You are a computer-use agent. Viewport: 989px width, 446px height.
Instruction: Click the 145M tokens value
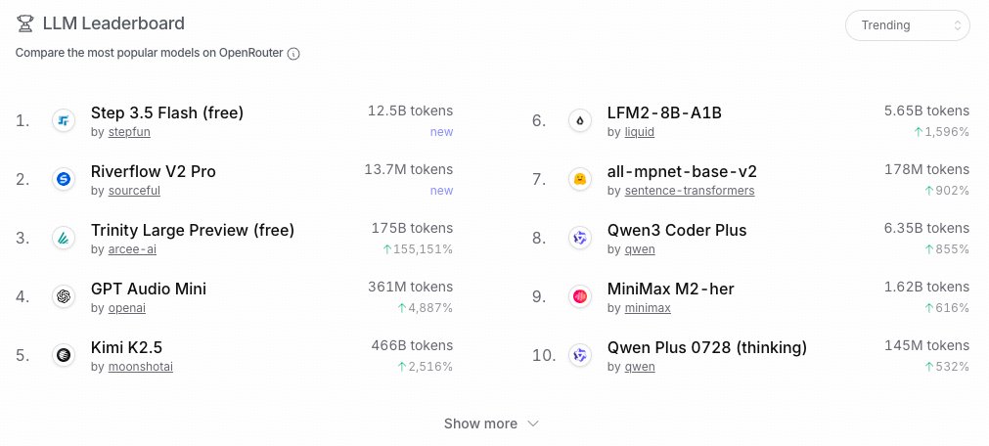(x=927, y=345)
